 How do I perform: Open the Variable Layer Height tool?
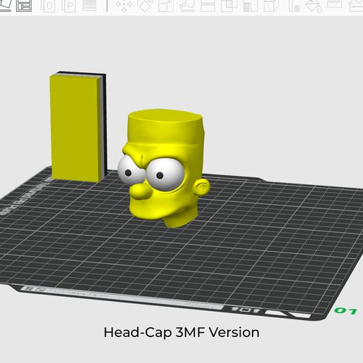point(89,5)
